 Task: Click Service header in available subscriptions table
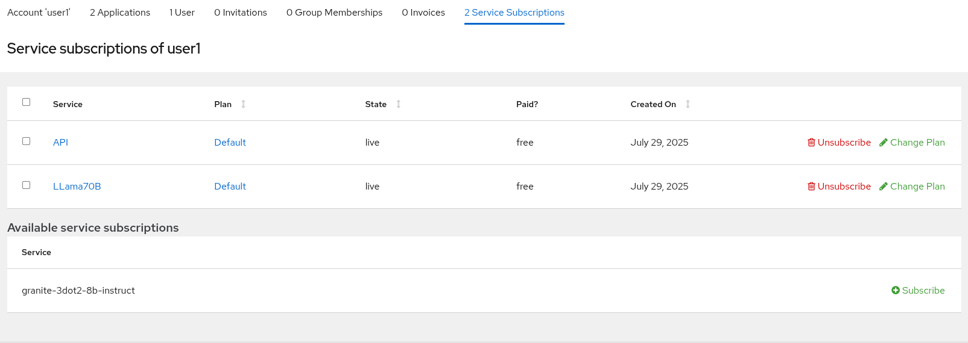tap(36, 253)
